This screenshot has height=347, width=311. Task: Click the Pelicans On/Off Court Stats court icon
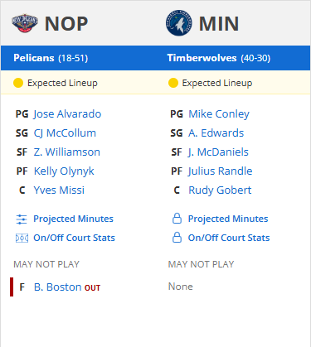22,238
